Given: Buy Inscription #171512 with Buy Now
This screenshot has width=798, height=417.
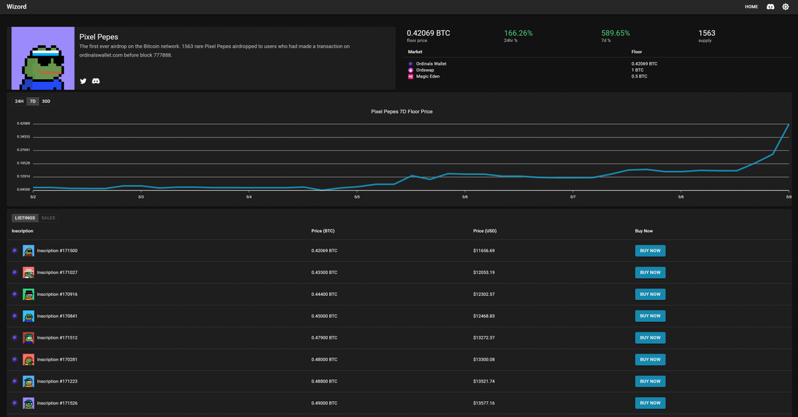Looking at the screenshot, I should 650,338.
